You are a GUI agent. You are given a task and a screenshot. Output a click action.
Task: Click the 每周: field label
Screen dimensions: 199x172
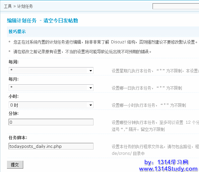14,62
